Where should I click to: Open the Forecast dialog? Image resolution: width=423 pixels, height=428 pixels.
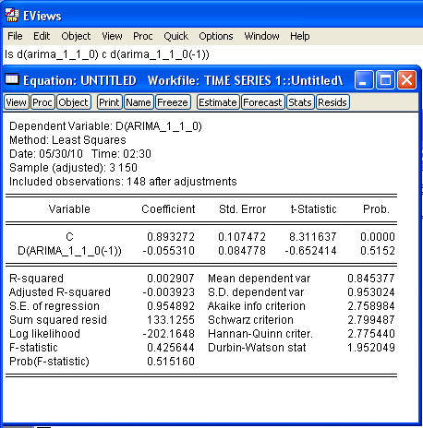coord(262,102)
